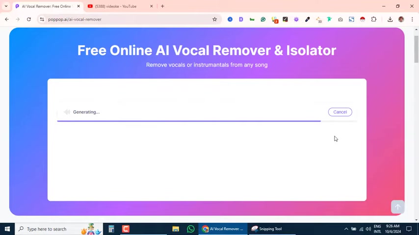The width and height of the screenshot is (419, 235).
Task: Show hidden system tray icons
Action: tap(346, 229)
